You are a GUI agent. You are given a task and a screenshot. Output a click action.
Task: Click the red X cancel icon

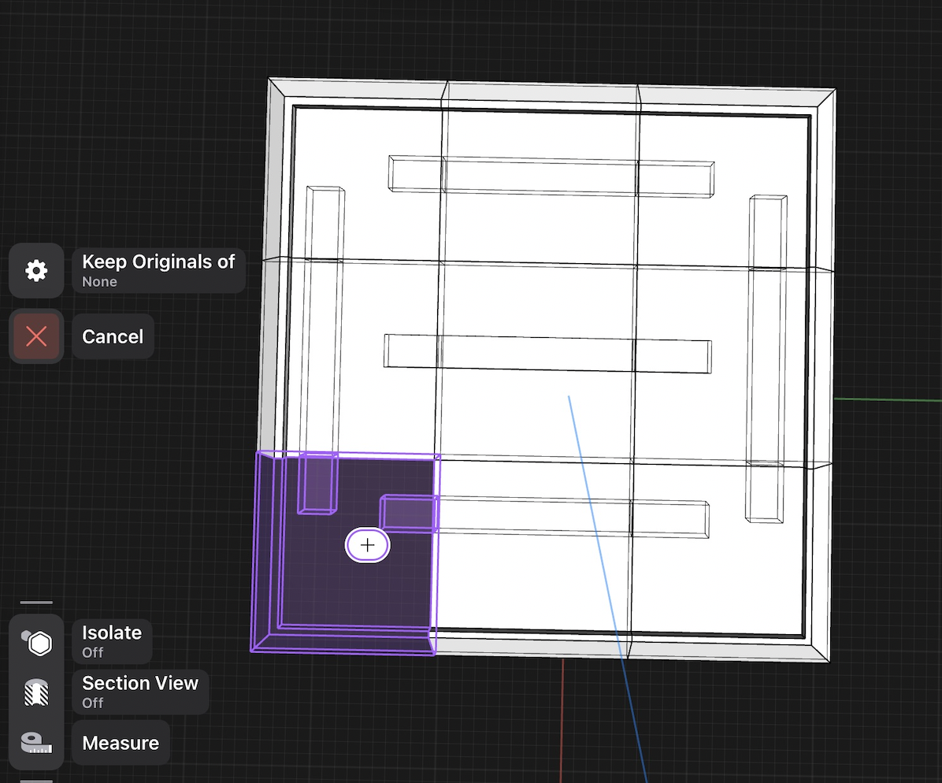click(36, 336)
